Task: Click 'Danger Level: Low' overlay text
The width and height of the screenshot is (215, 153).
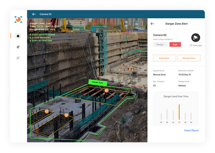Action: [40, 23]
